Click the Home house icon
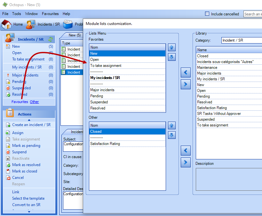This screenshot has width=262, height=216. coord(6,24)
